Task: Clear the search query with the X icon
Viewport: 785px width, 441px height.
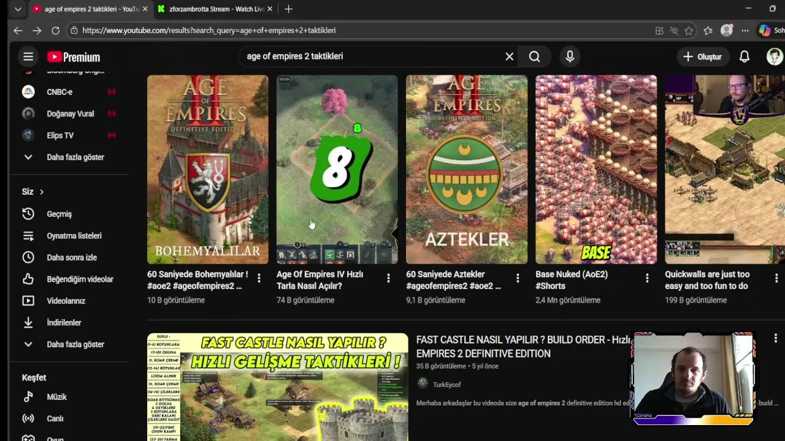Action: click(x=509, y=56)
